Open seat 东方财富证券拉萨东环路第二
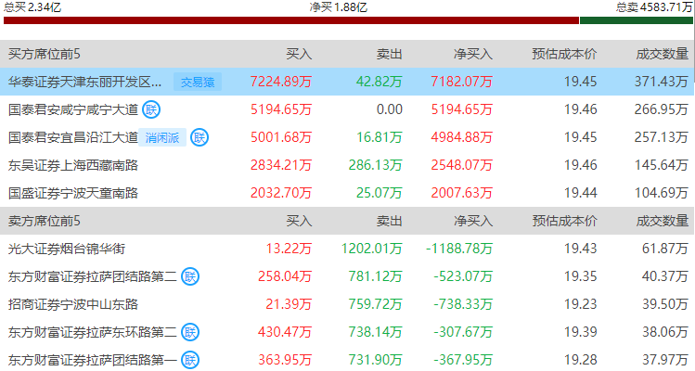Image resolution: width=695 pixels, height=371 pixels. pos(92,332)
